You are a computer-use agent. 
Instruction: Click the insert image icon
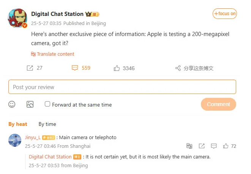(30, 104)
